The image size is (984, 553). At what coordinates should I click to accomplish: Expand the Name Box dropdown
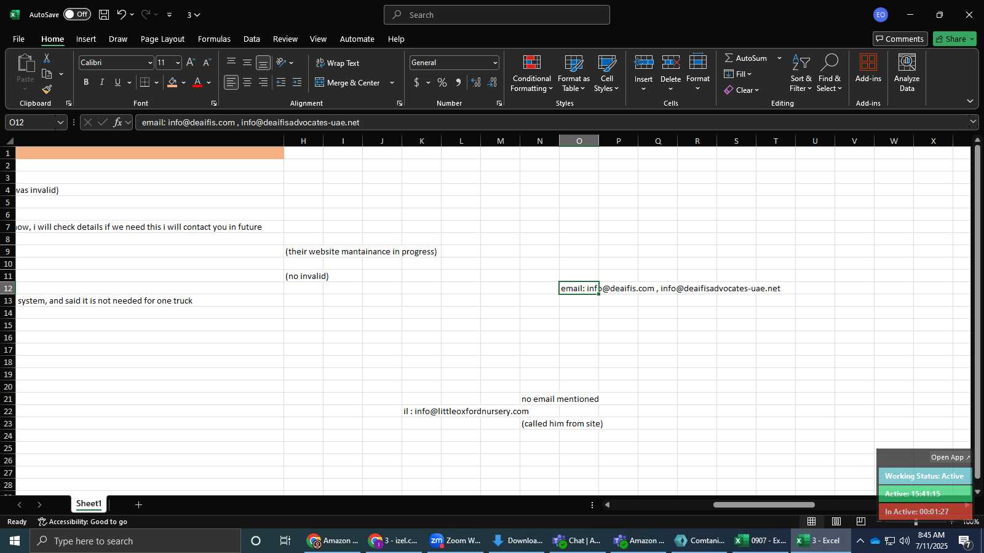(60, 122)
